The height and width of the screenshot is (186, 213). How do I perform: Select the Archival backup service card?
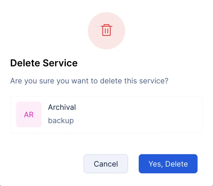coord(106,115)
